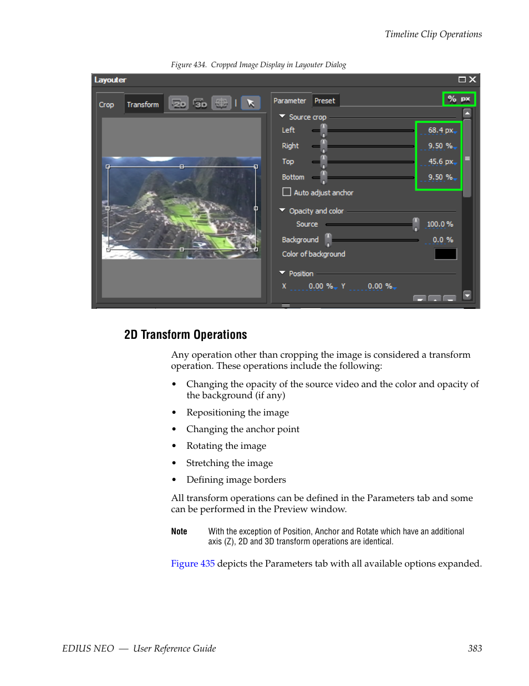
Task: Click the scrollbar down arrow in parameters
Action: tap(467, 295)
